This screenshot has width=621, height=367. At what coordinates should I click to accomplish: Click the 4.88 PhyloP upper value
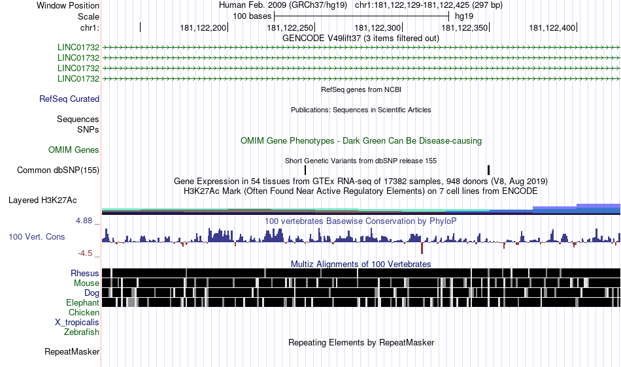click(84, 221)
